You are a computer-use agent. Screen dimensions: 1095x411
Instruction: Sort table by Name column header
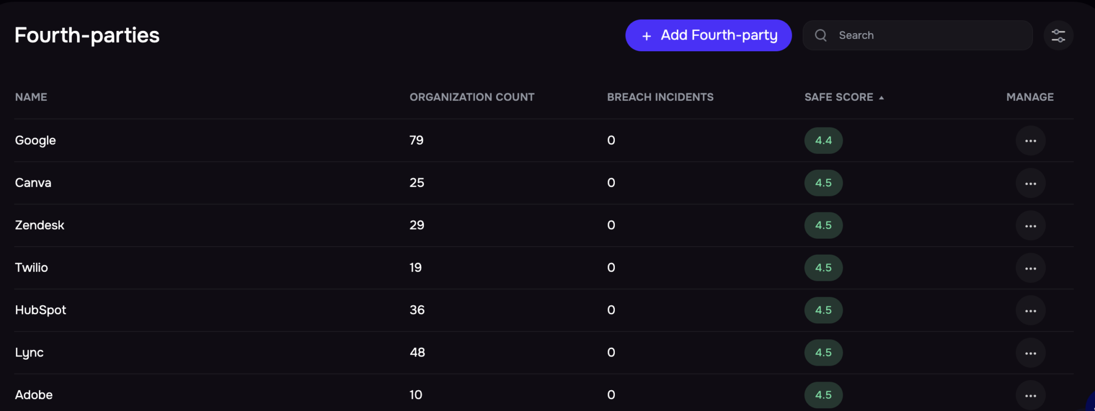(31, 97)
